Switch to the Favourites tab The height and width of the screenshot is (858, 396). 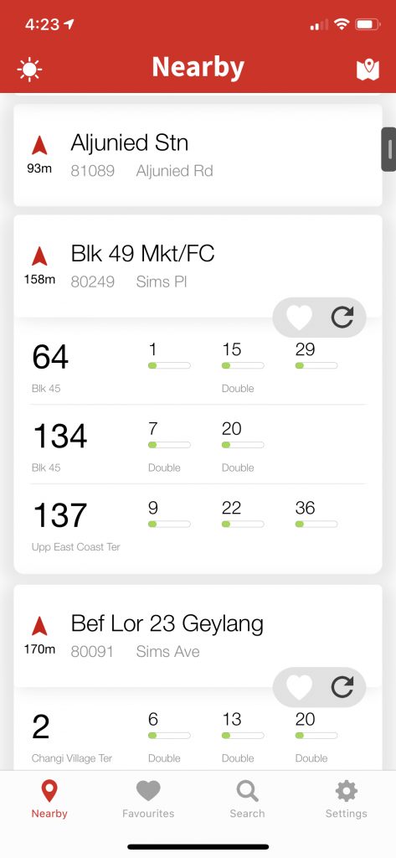tap(148, 799)
